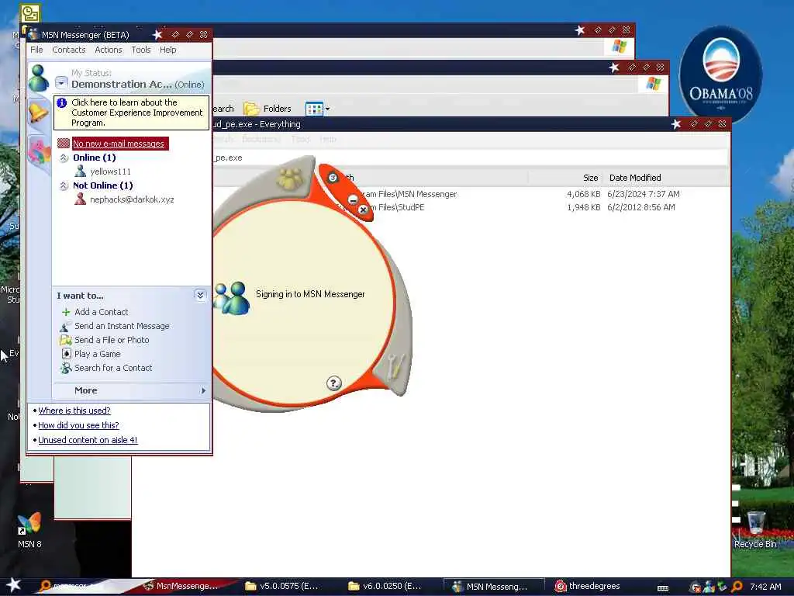794x596 pixels.
Task: Sort by the Date Modified column in Everything
Action: point(635,178)
